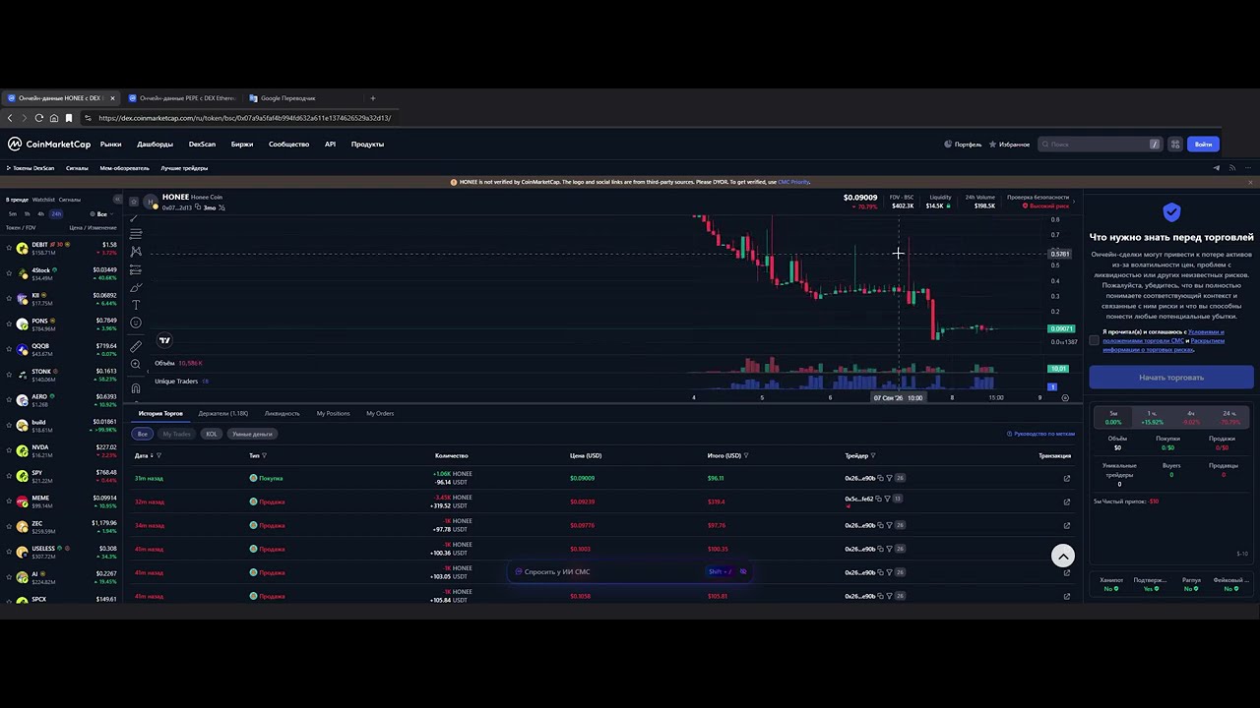Star the 4Stock token in list
Image resolution: width=1260 pixels, height=708 pixels.
point(10,273)
